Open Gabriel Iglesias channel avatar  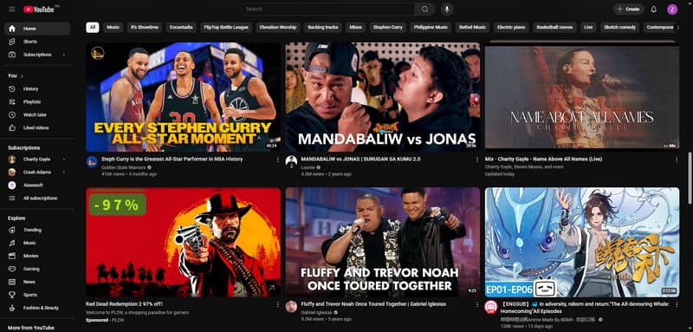click(291, 307)
